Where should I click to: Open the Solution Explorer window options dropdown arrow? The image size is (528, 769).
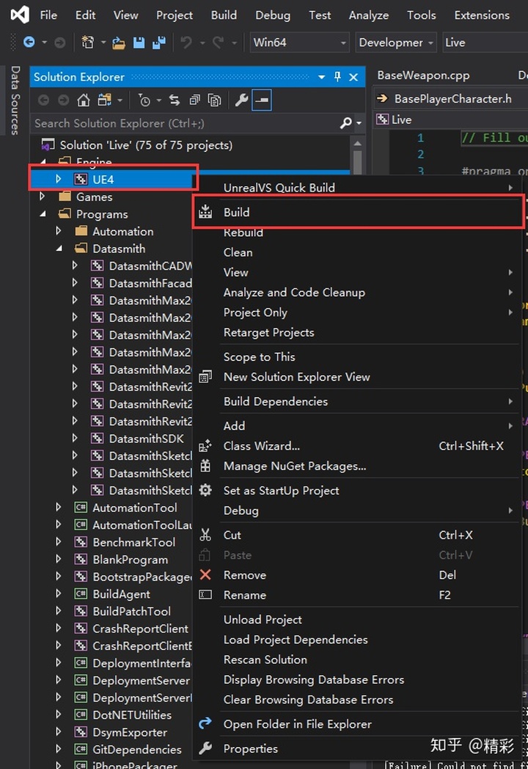pos(322,77)
